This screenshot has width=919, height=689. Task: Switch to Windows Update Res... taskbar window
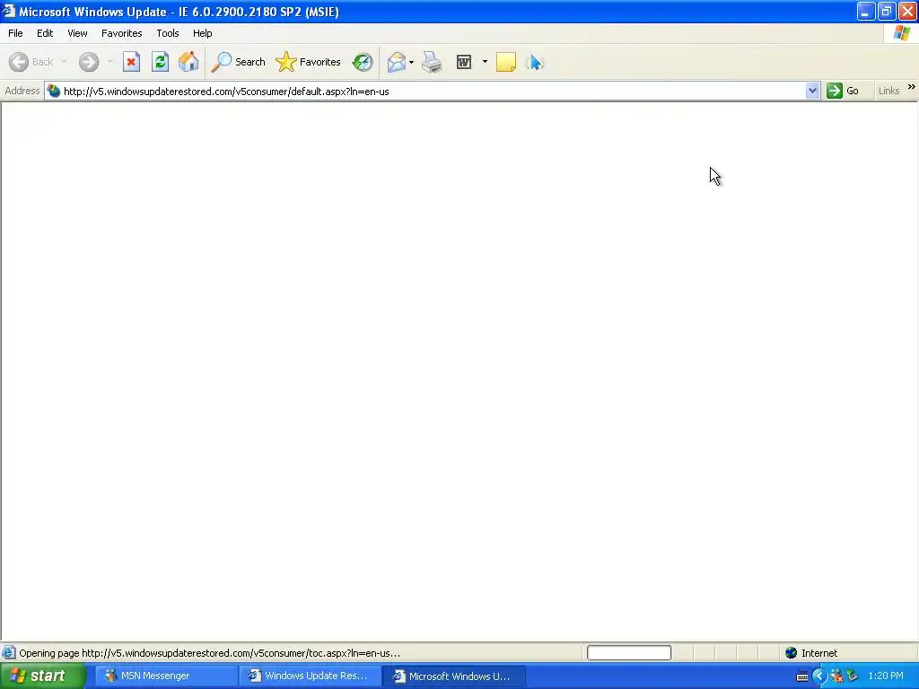click(x=310, y=676)
